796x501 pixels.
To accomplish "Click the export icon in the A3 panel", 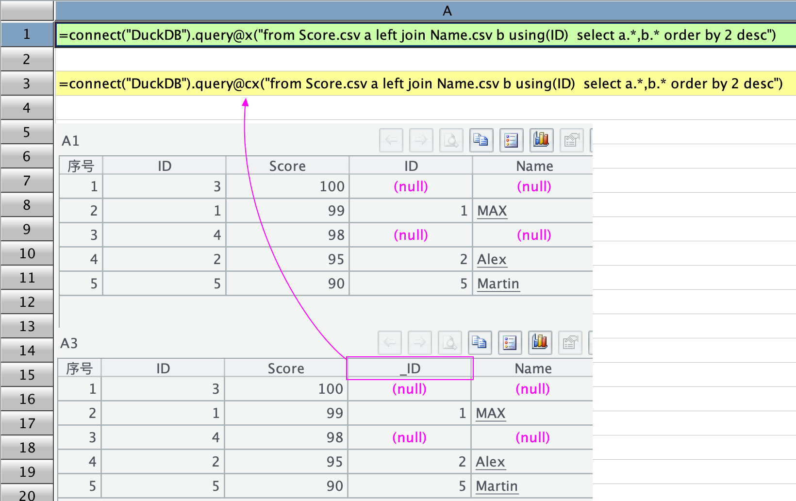I will (x=570, y=343).
